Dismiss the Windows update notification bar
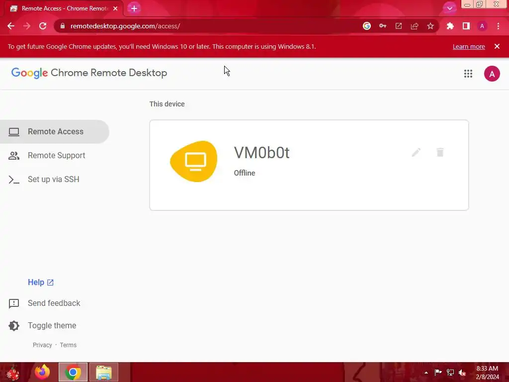This screenshot has width=509, height=382. click(x=497, y=46)
